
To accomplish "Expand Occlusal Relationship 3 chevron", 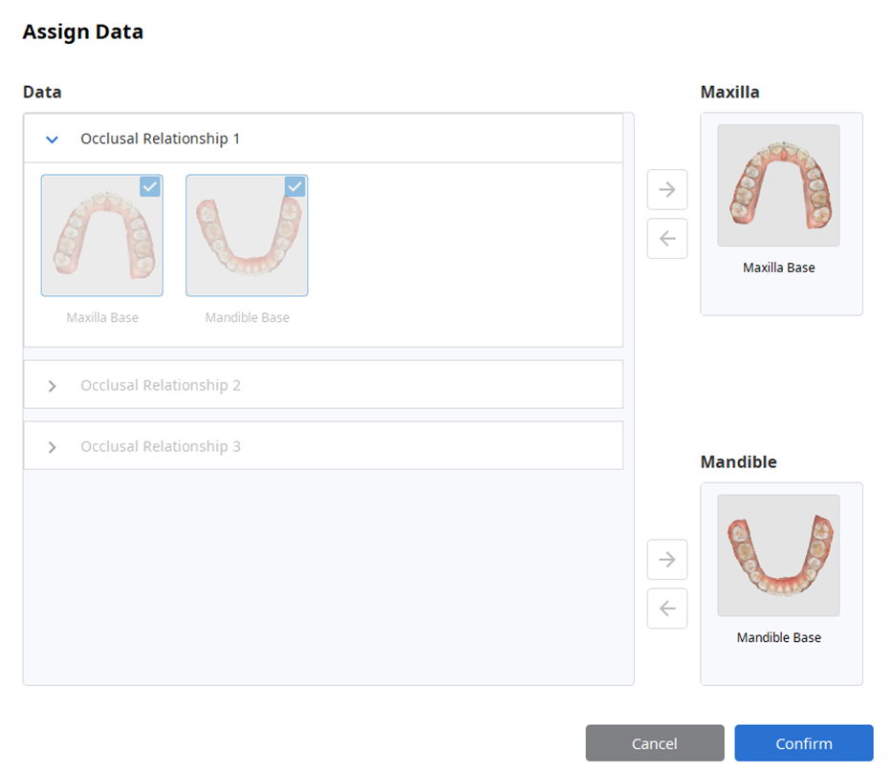I will pyautogui.click(x=52, y=447).
